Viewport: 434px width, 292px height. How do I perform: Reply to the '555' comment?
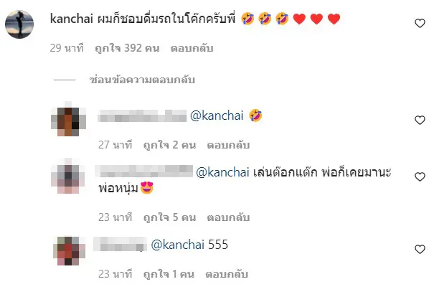(x=227, y=274)
